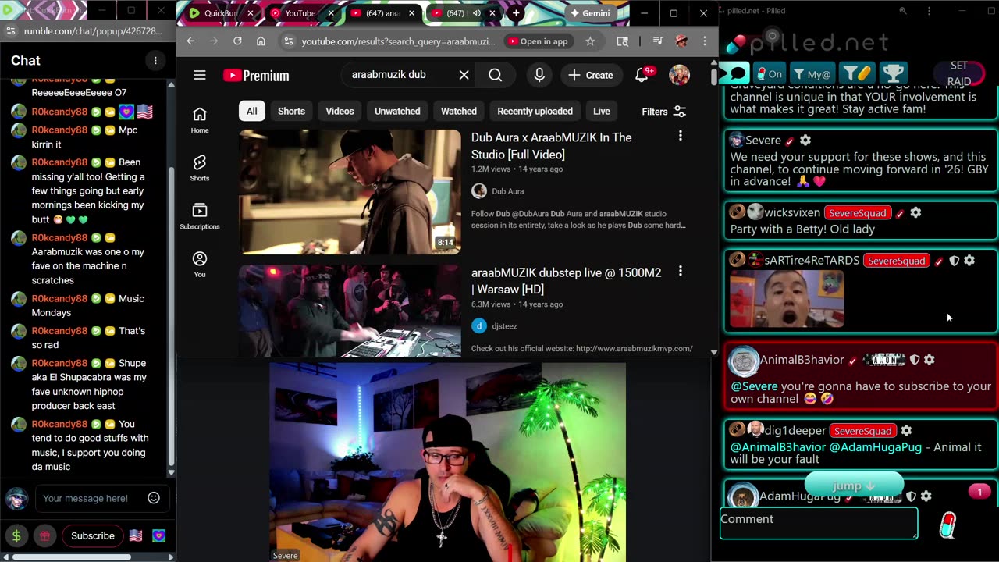The width and height of the screenshot is (999, 562).
Task: Click the Warsaw dubstep live thumbnail
Action: (x=350, y=311)
